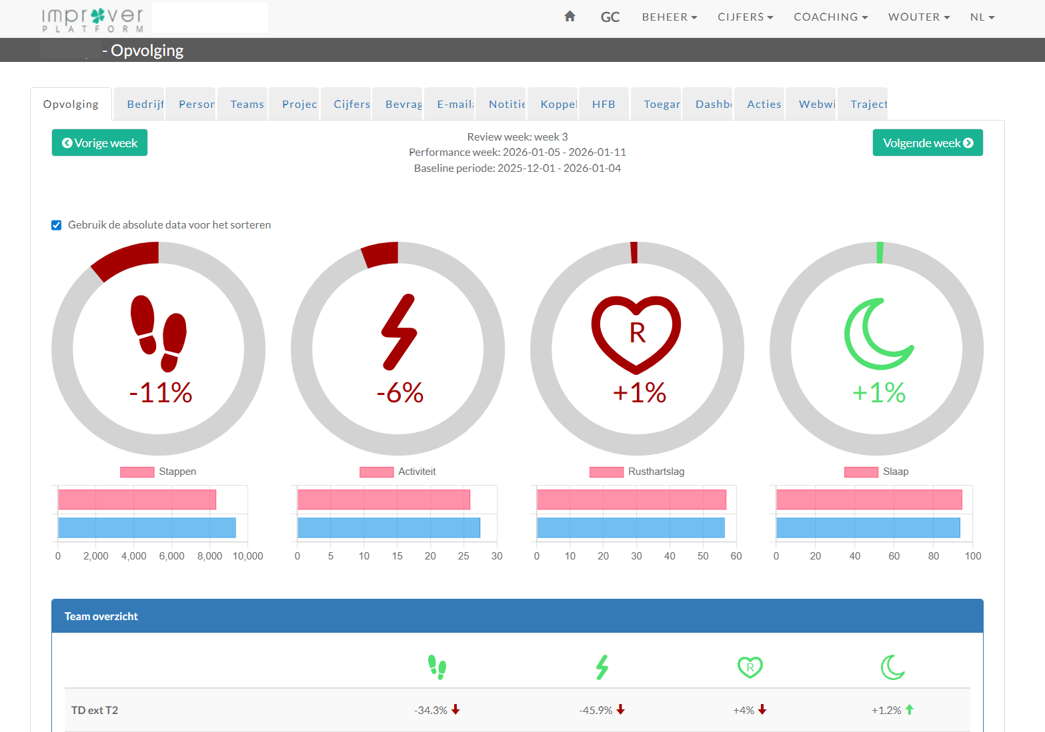Go to Vorige week
The image size is (1045, 732).
point(99,143)
